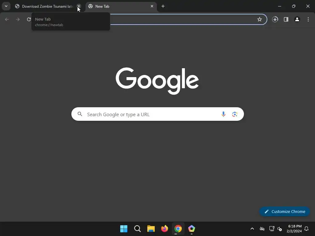Open the pentagon-shaped app on taskbar
Image resolution: width=315 pixels, height=236 pixels.
192,229
